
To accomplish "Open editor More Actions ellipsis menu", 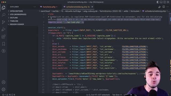I will point(168,7).
